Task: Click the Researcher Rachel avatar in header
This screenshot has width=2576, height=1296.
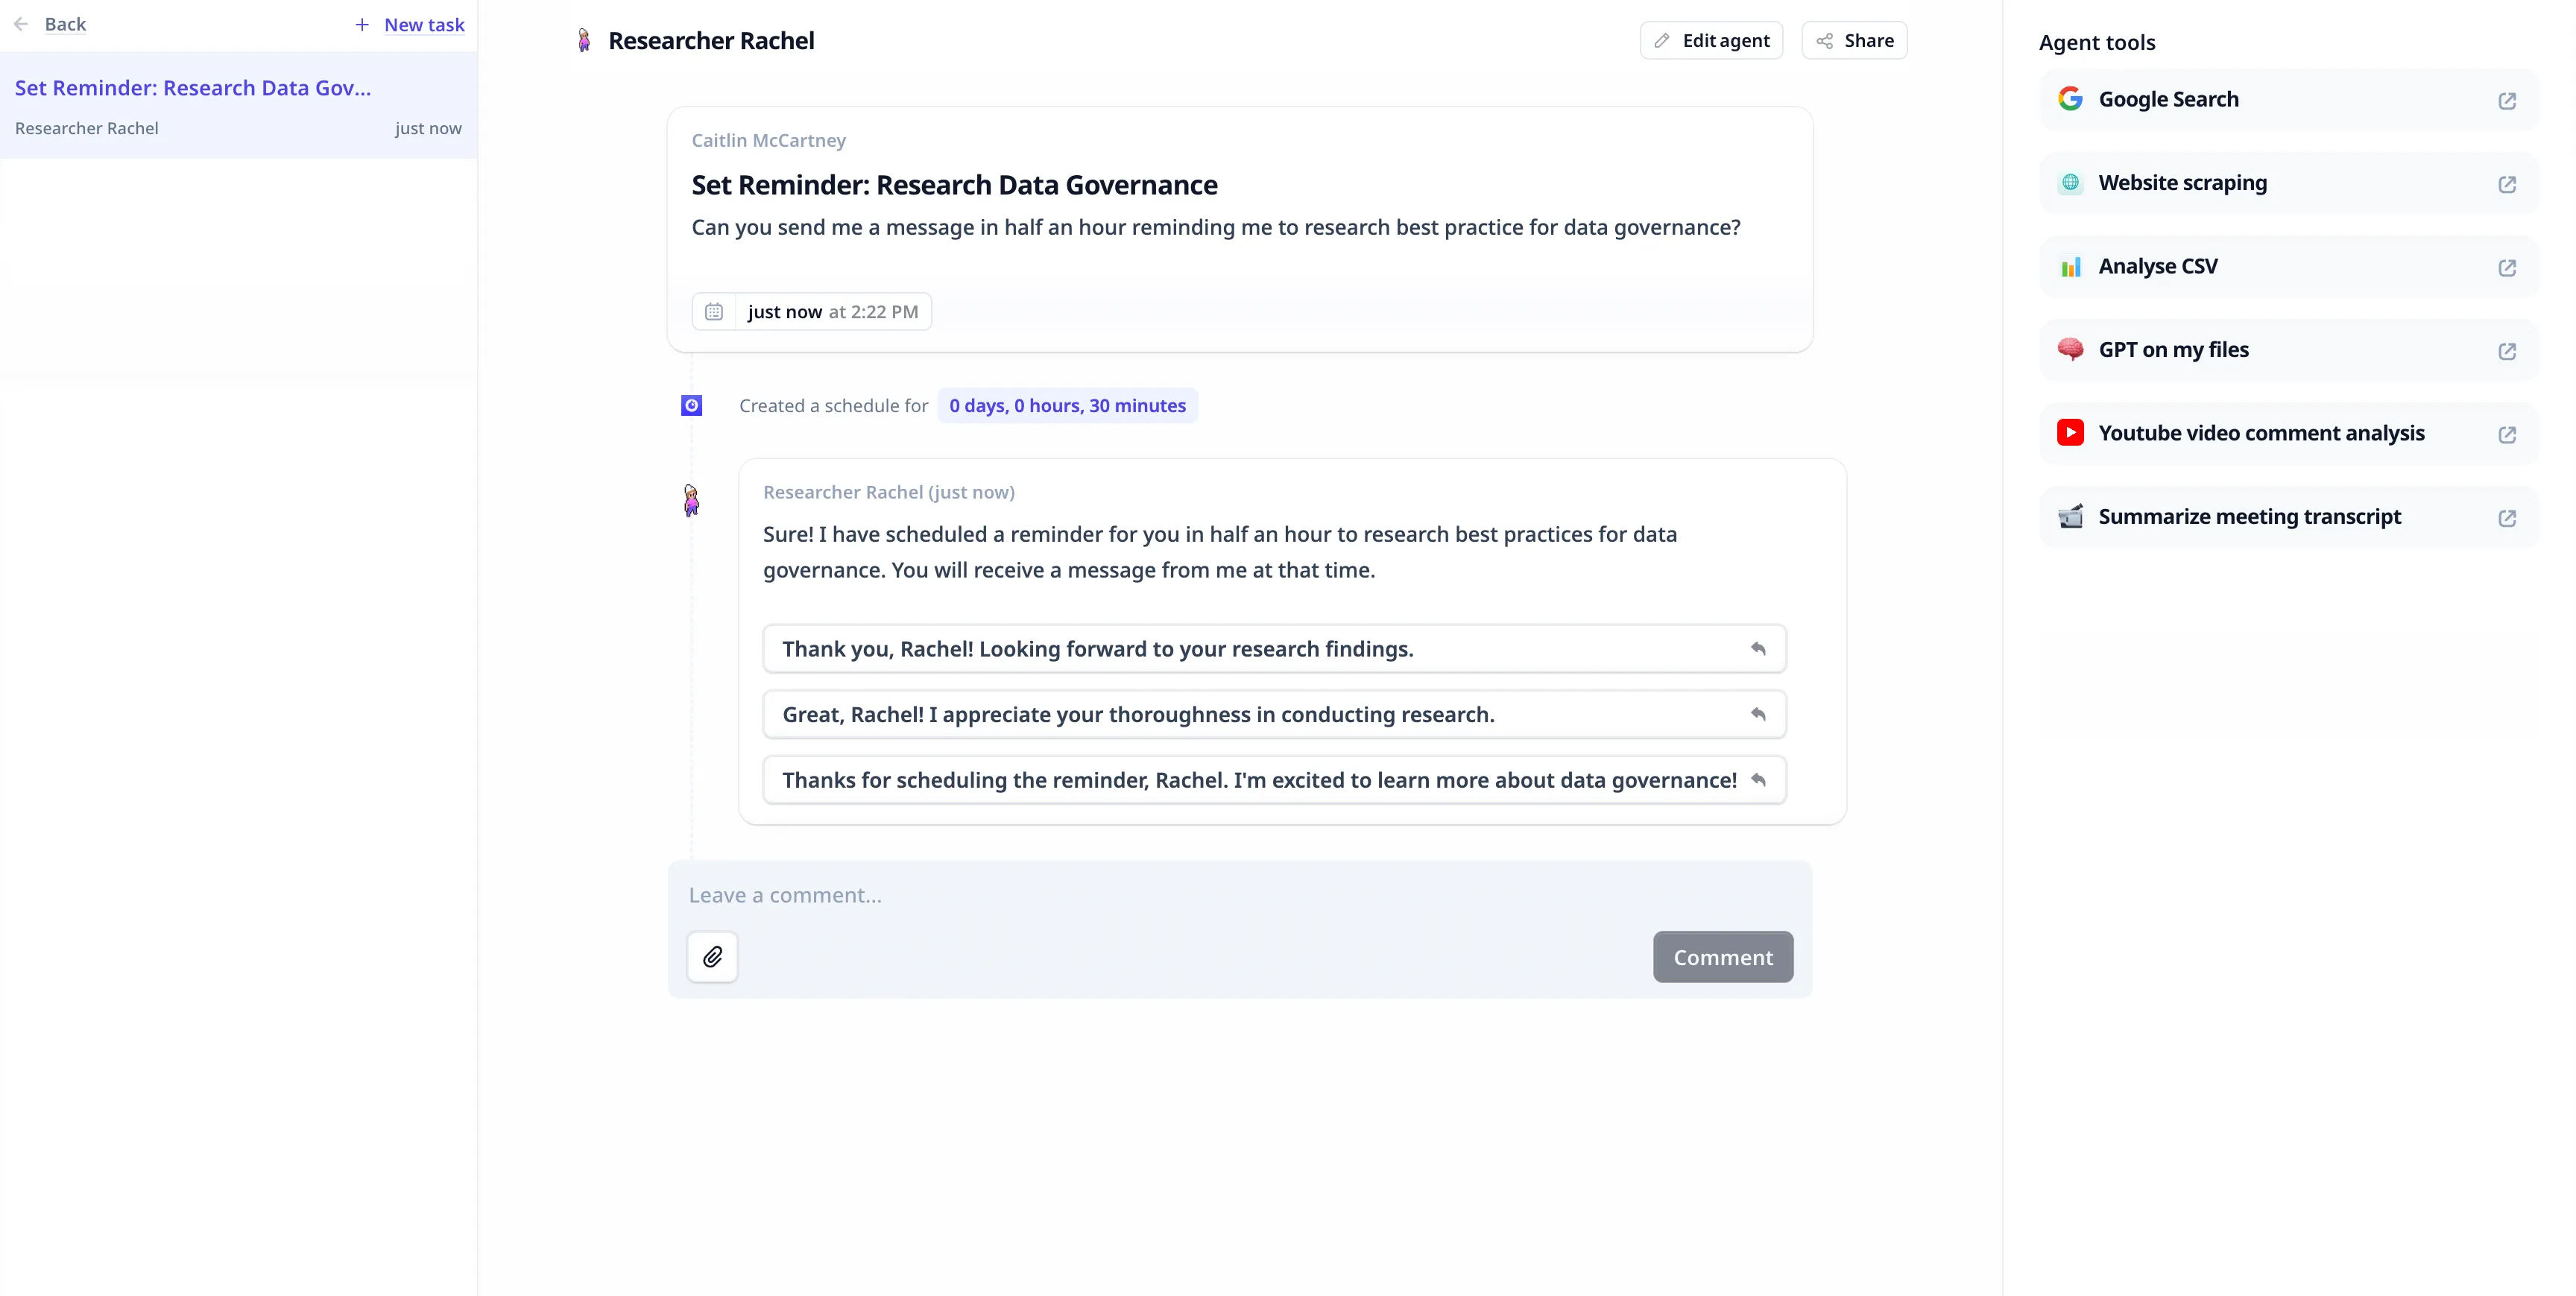Action: point(584,41)
